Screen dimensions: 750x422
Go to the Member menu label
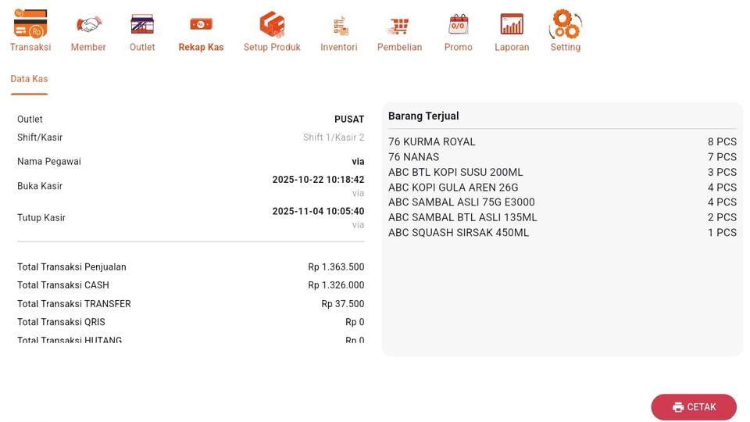(88, 47)
